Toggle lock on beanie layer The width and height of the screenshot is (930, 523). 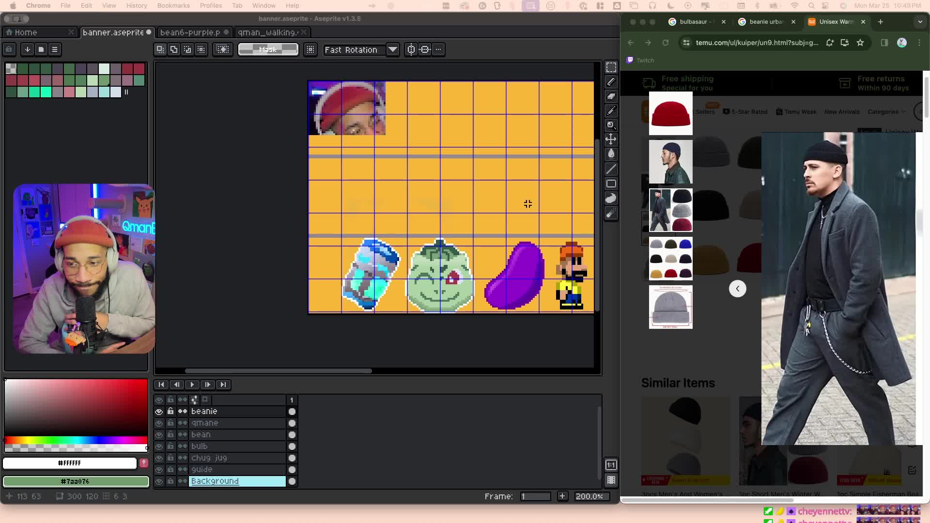click(170, 412)
